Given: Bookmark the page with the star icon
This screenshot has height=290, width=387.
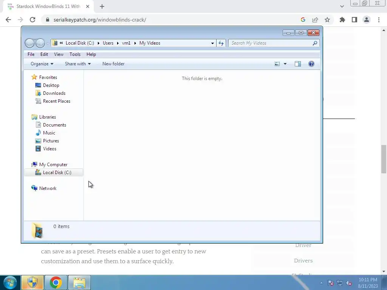Looking at the screenshot, I should pos(327,20).
